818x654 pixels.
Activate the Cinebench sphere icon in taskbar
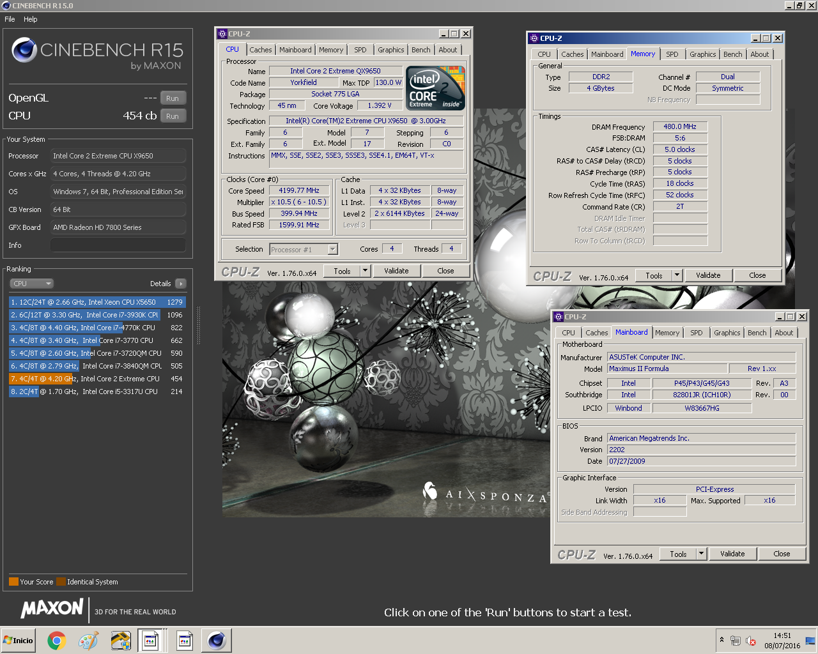click(217, 641)
